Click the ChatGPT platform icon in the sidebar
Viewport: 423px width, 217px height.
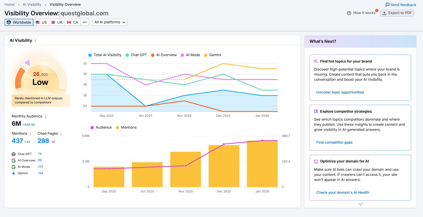(x=14, y=153)
